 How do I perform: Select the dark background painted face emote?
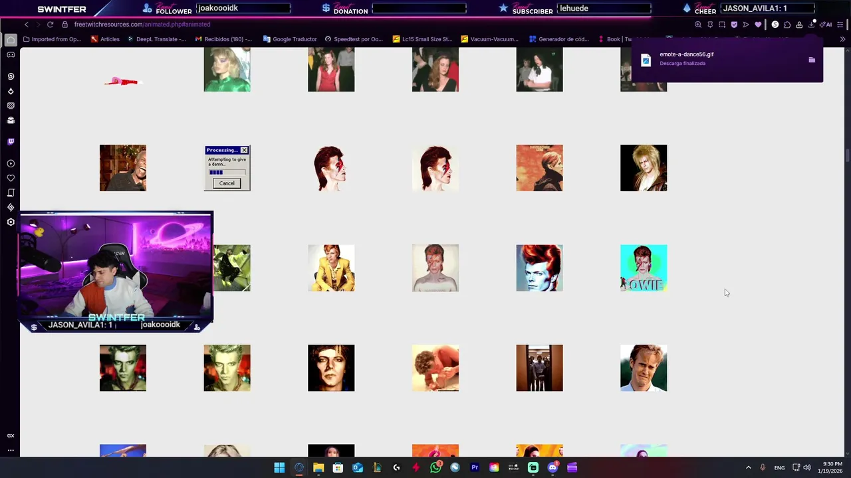[x=331, y=368]
